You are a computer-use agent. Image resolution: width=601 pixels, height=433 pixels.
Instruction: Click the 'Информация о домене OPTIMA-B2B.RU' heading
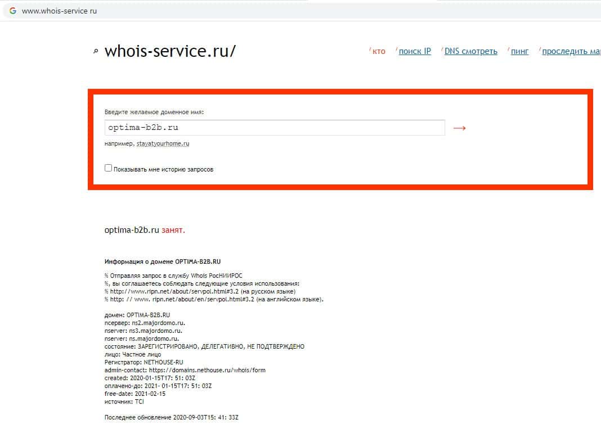coord(163,261)
